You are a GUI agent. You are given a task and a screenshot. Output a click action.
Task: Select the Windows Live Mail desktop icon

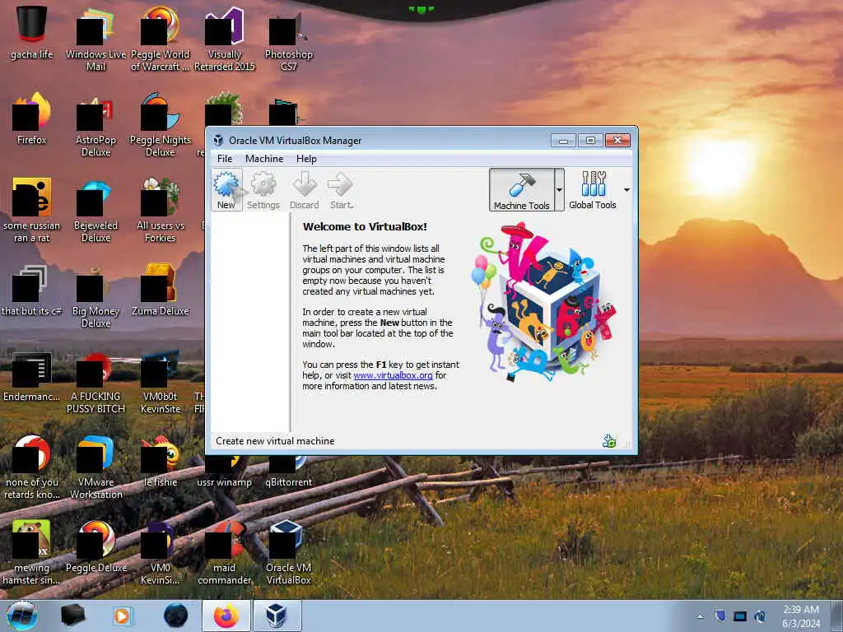point(95,39)
